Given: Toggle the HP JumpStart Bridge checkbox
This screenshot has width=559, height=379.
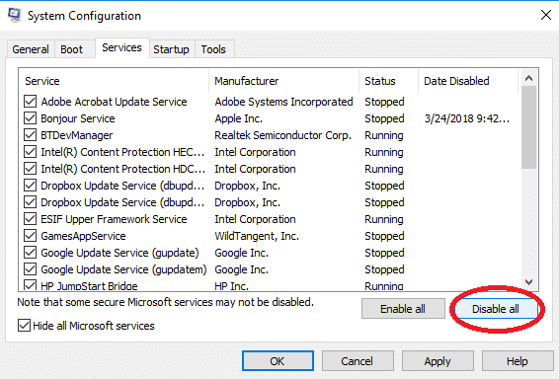Looking at the screenshot, I should pos(30,285).
